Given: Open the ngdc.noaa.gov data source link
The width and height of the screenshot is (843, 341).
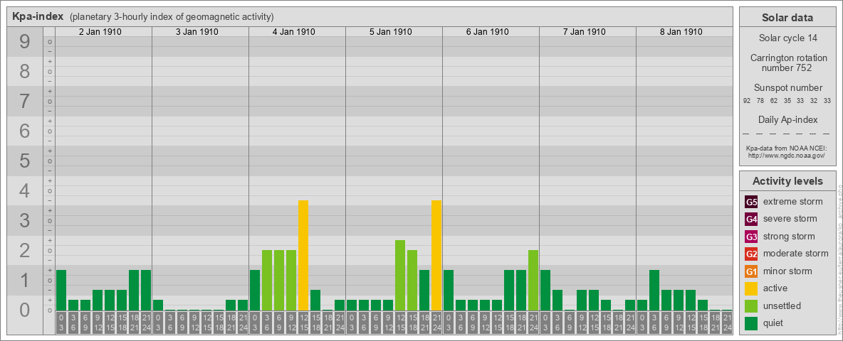Looking at the screenshot, I should [785, 155].
